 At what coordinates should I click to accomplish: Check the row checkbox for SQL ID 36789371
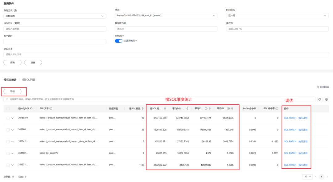[8, 118]
